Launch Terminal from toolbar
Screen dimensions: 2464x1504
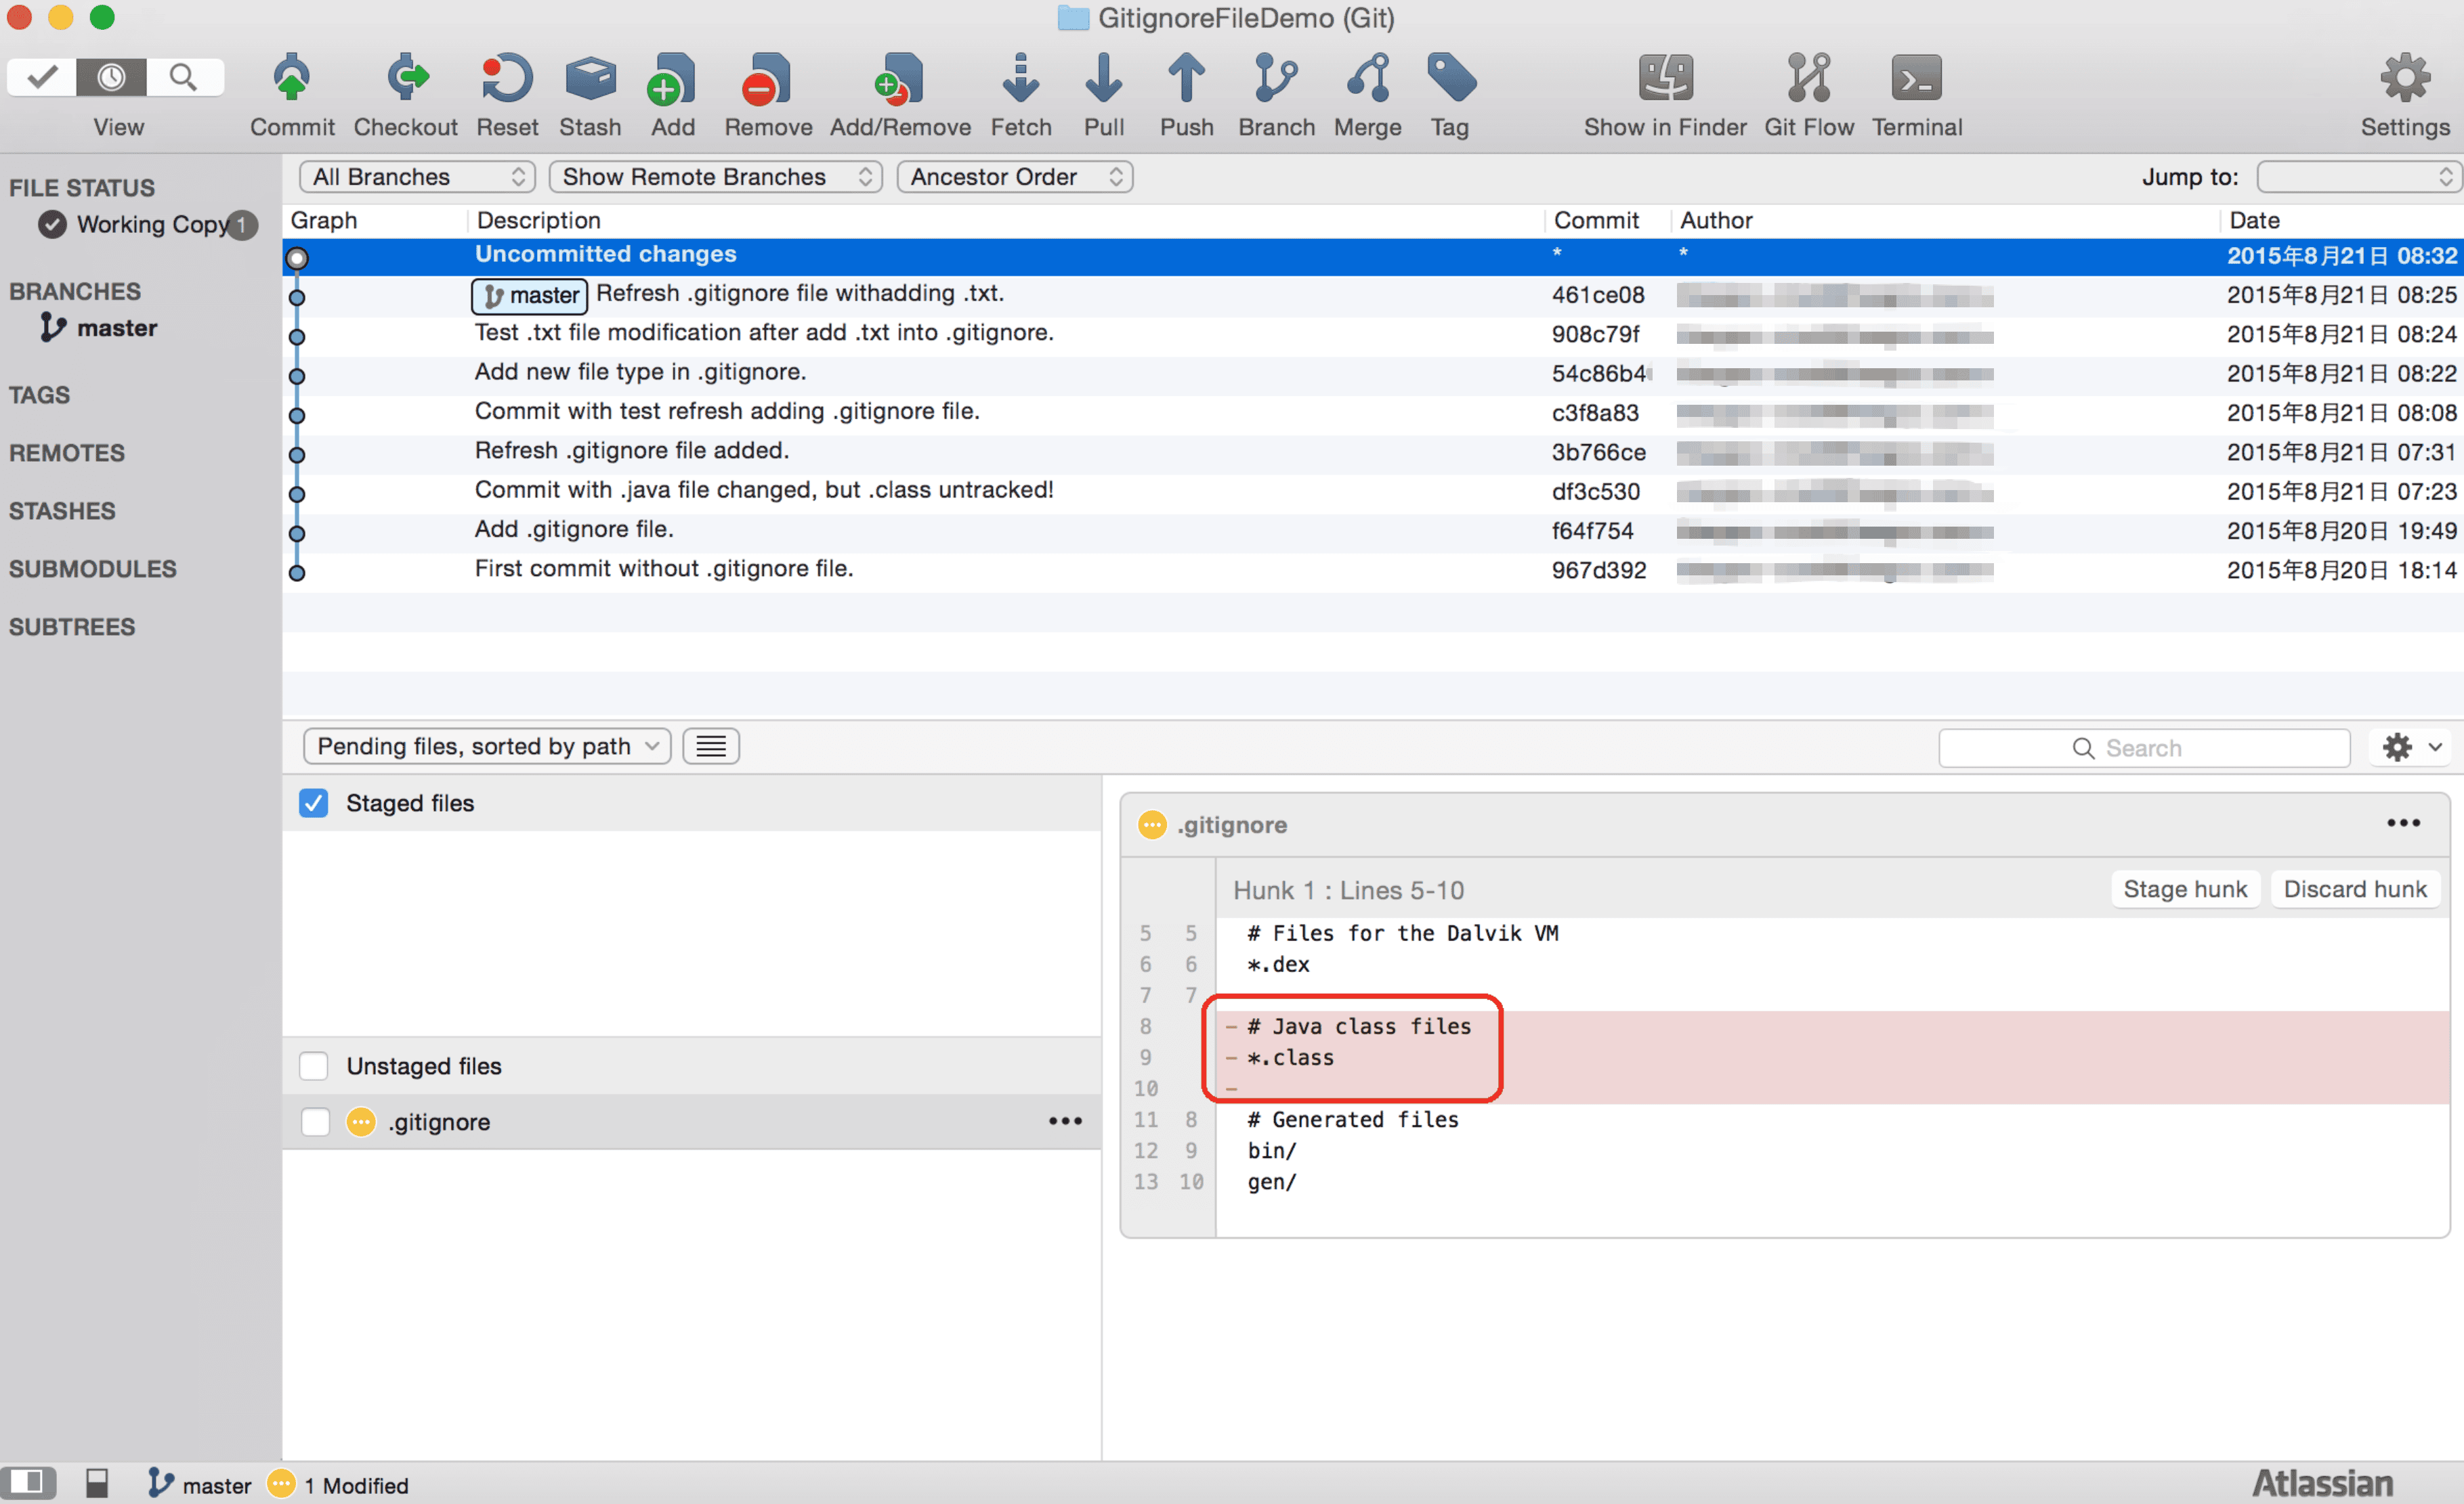click(1916, 78)
